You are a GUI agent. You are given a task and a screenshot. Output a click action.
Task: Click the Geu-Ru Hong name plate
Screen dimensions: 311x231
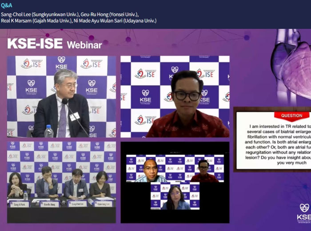pyautogui.click(x=49, y=204)
